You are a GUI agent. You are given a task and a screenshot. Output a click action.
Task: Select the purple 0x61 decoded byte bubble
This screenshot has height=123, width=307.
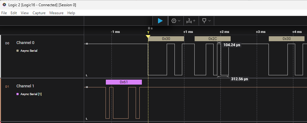point(124,82)
